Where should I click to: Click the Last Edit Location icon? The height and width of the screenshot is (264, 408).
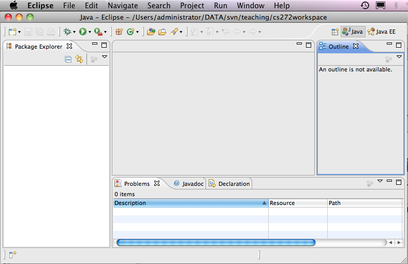(x=226, y=32)
